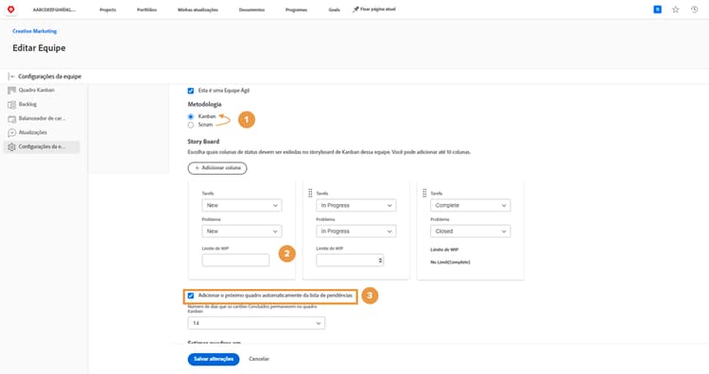Collapse the Configurações da equipe back arrow

11,76
